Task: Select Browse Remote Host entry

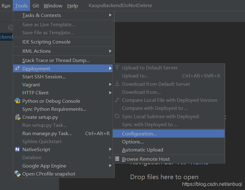Action: point(168,159)
